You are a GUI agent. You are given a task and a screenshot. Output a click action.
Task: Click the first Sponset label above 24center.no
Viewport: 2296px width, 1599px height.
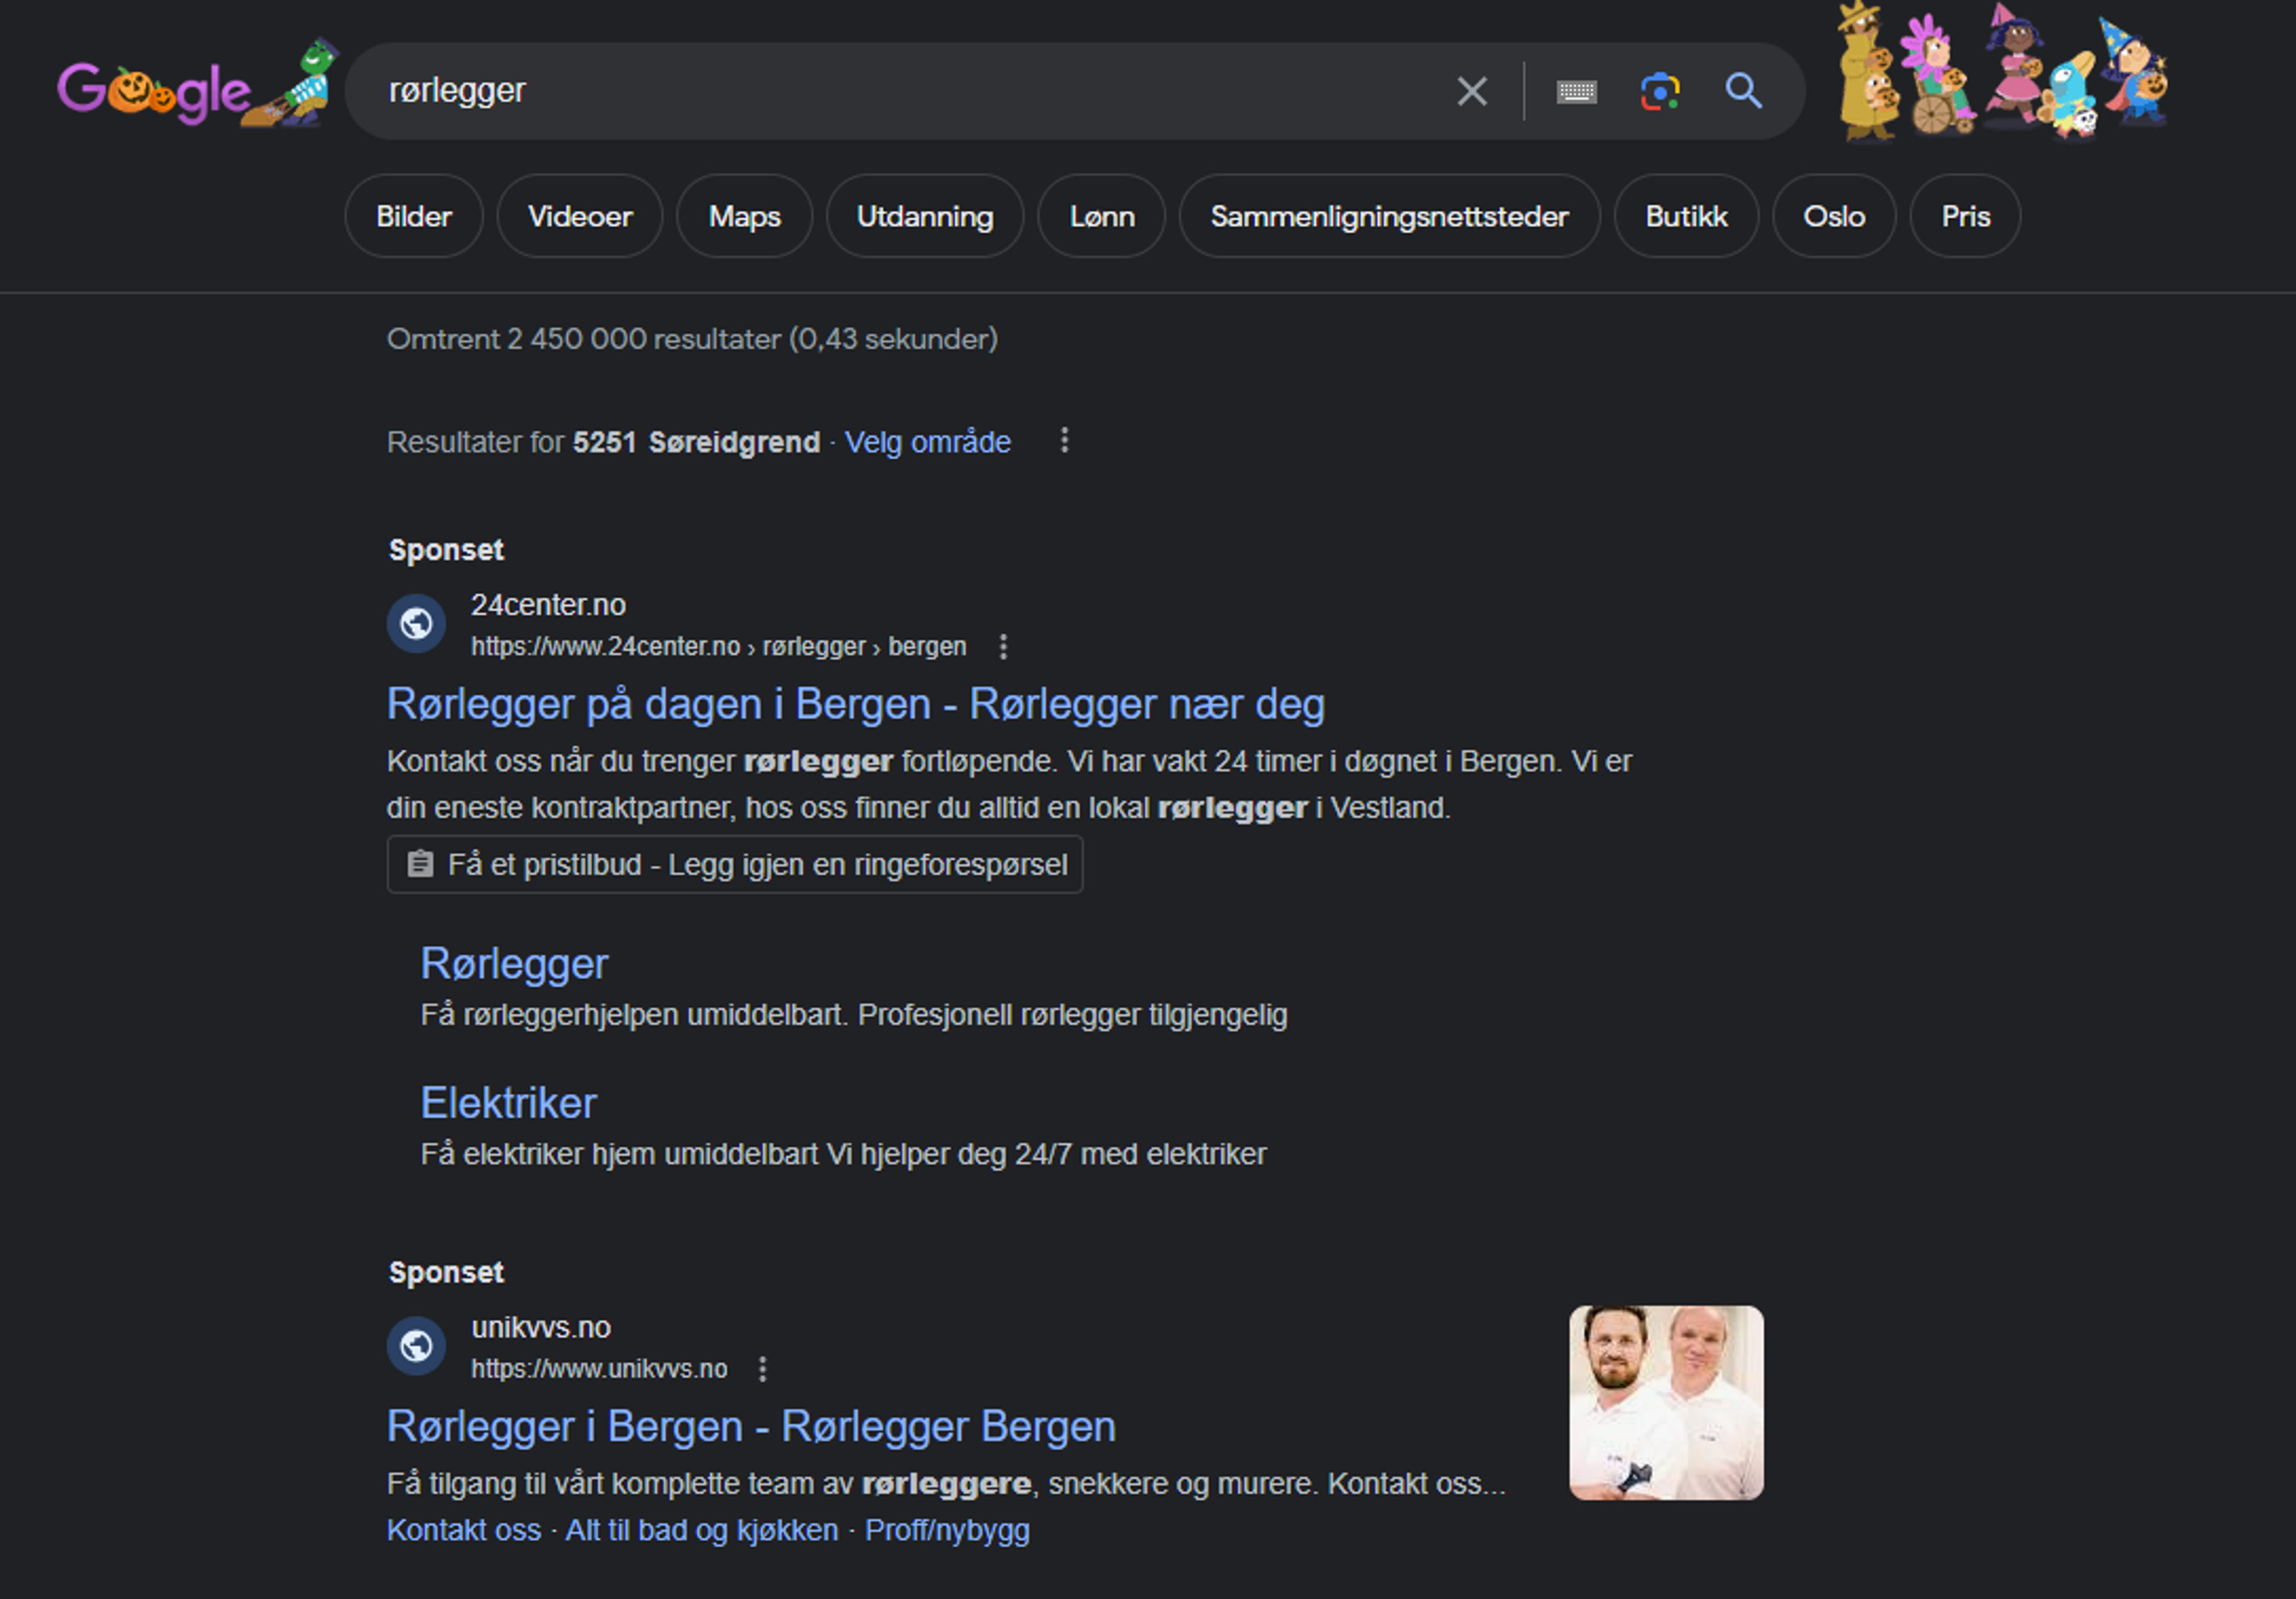tap(446, 550)
